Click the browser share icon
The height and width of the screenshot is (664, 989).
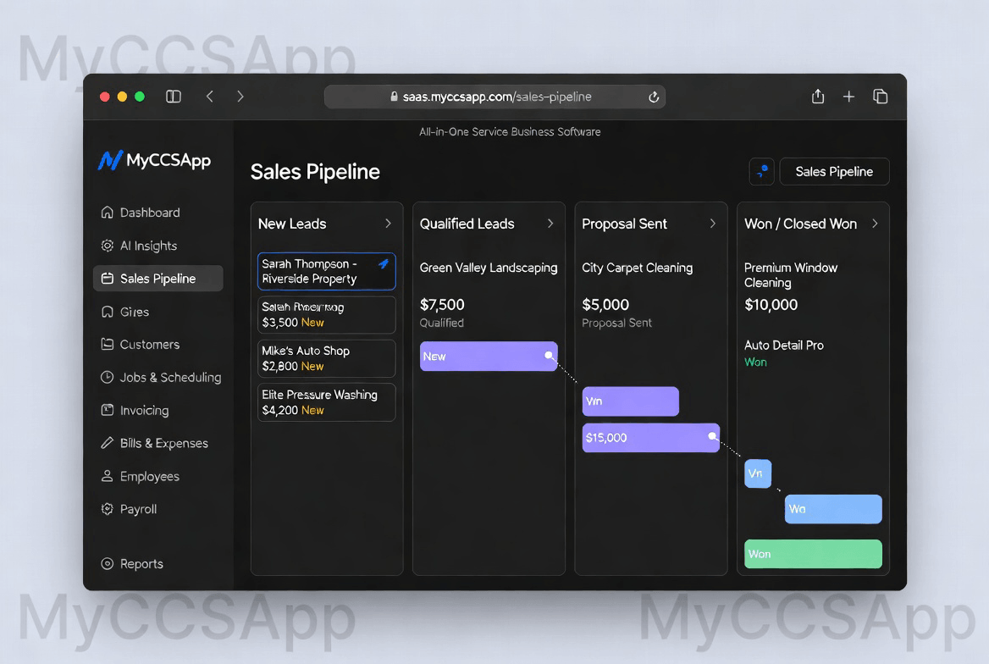[818, 96]
